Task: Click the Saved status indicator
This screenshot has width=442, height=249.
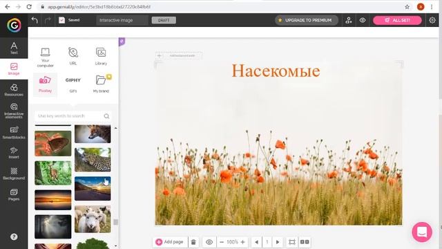Action: tap(69, 20)
